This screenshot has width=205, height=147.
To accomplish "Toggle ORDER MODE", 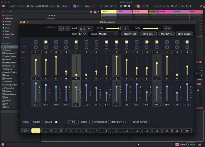I will click(100, 122).
